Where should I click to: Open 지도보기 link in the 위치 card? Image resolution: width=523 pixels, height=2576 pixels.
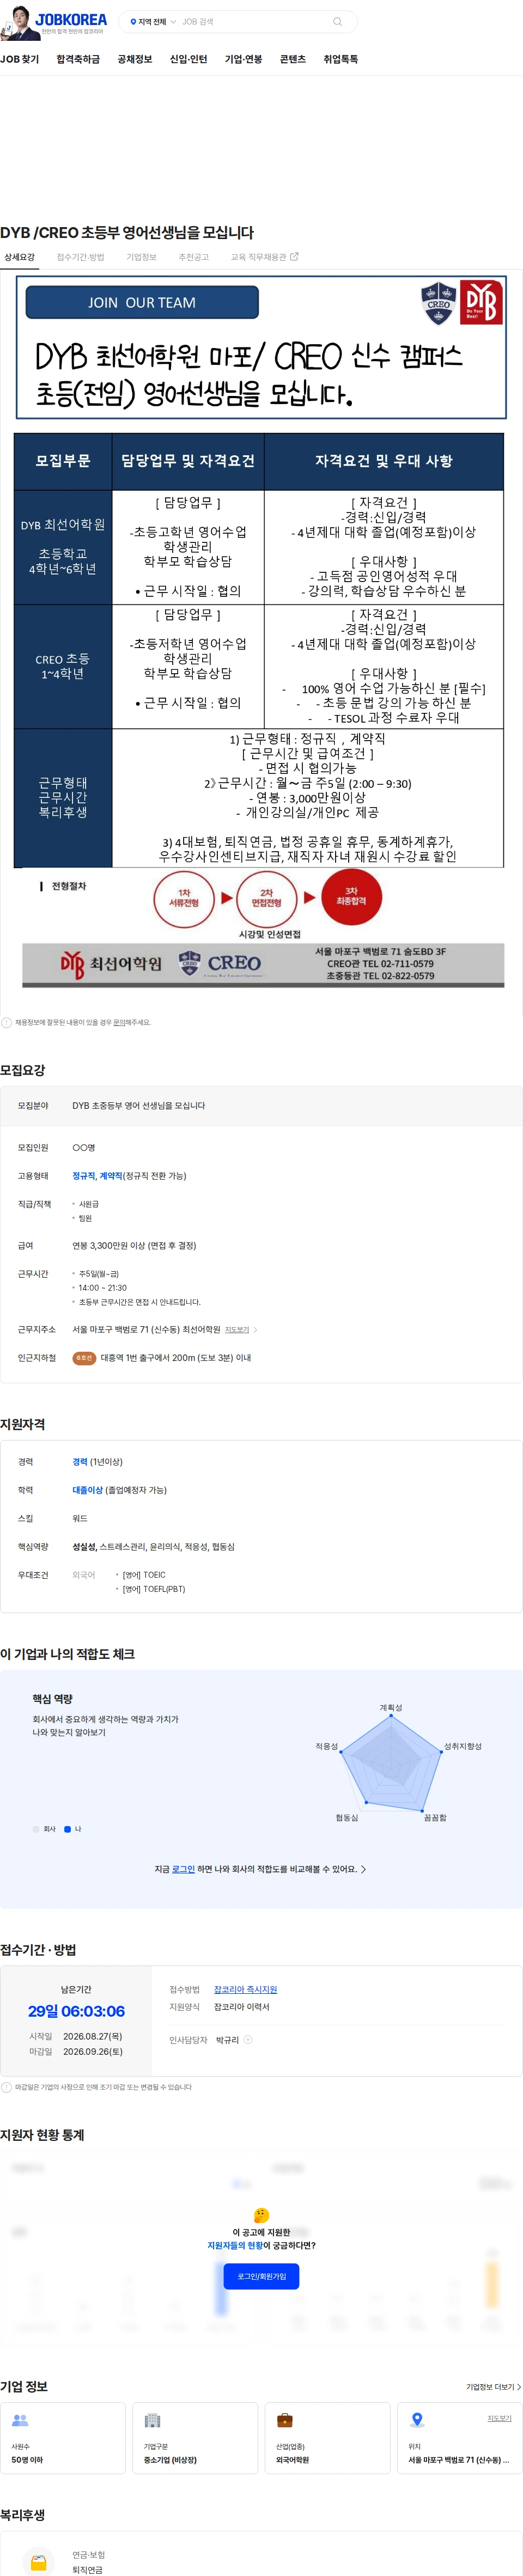coord(499,2418)
